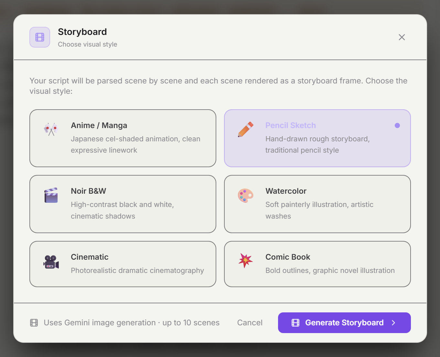Select the Pencil Sketch style title

[291, 125]
